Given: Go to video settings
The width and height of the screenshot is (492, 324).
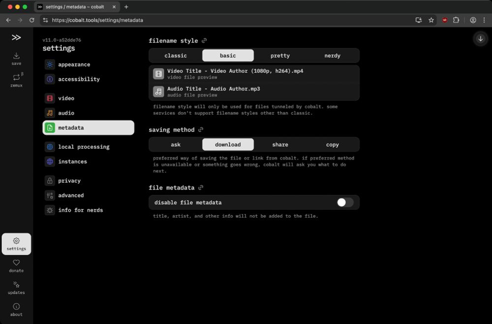Looking at the screenshot, I should click(x=89, y=98).
